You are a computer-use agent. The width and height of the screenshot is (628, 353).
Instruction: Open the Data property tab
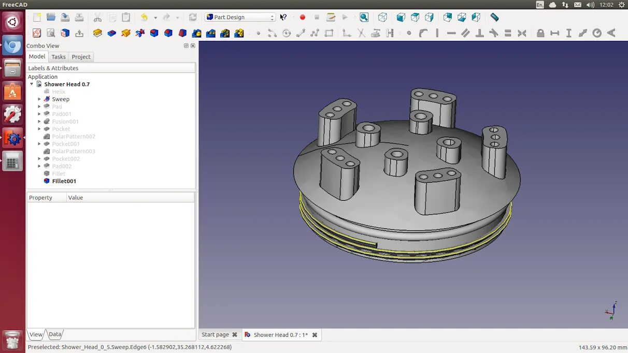(55, 334)
